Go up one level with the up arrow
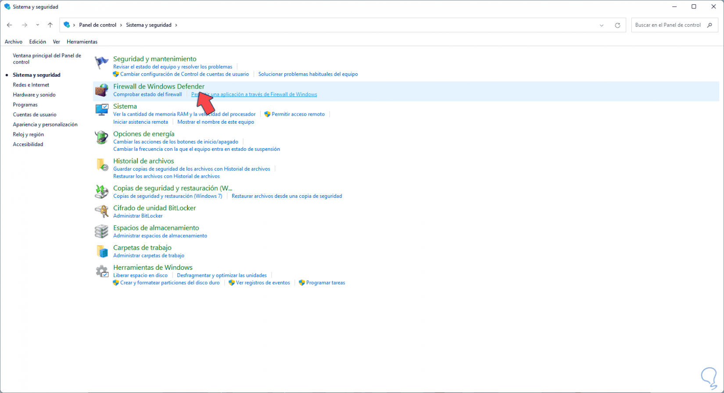724x393 pixels. (x=50, y=25)
